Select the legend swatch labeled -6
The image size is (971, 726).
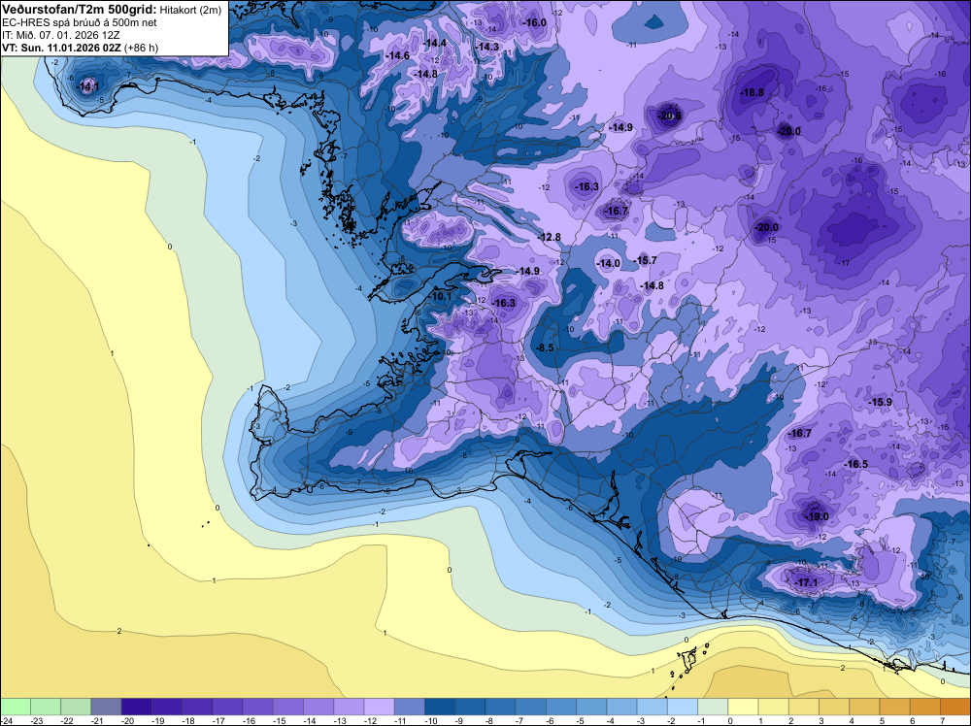[561, 707]
